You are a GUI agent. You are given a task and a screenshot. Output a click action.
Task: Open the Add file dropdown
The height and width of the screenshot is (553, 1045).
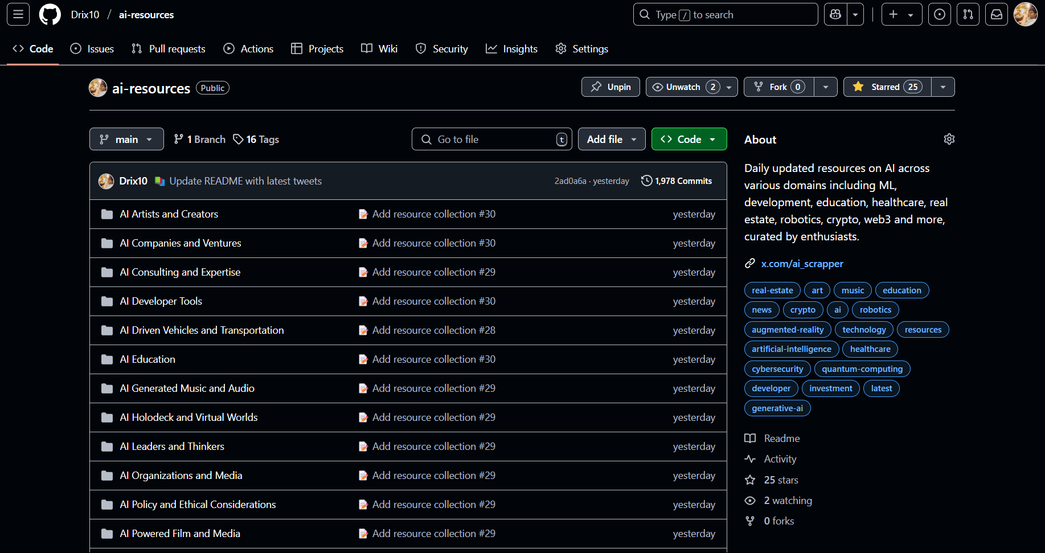coord(612,139)
